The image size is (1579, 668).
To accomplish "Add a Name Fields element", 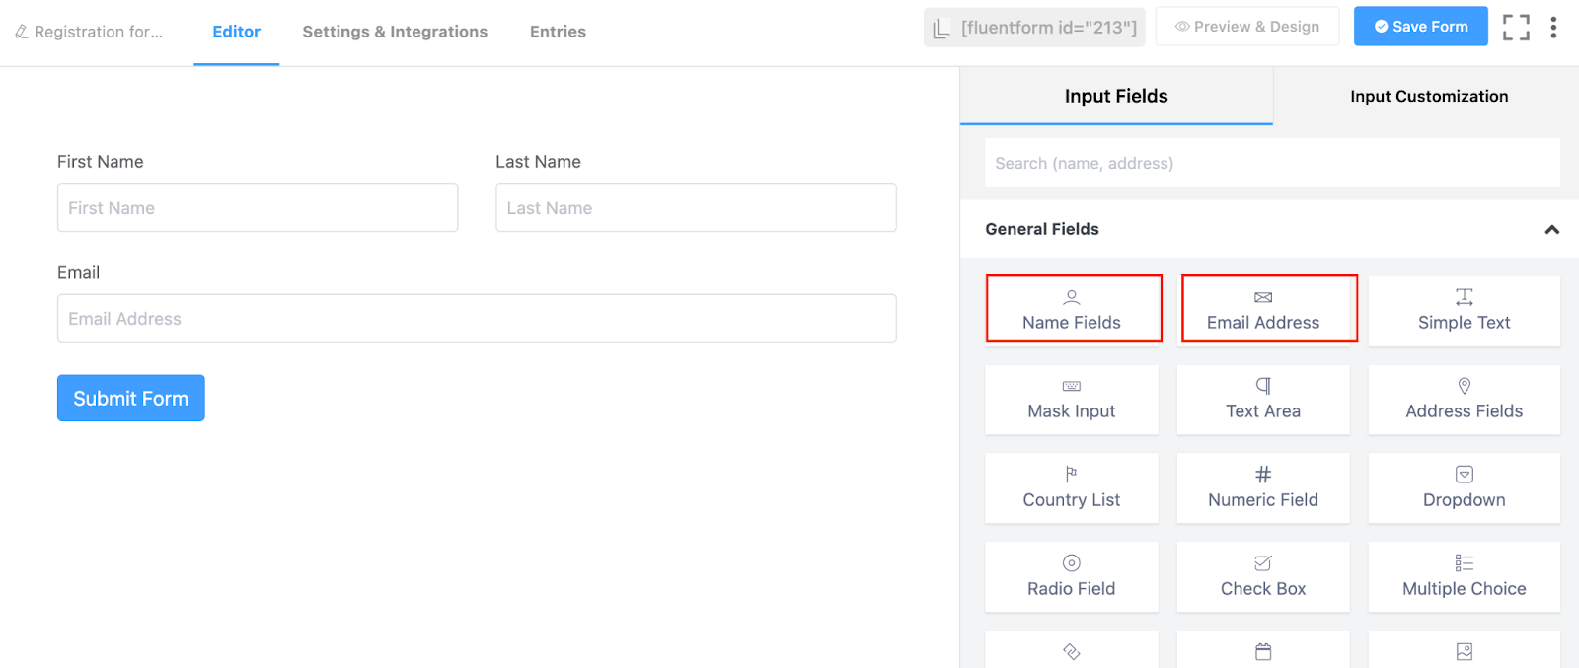I will [x=1073, y=310].
